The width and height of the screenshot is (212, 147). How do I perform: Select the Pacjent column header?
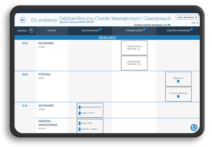[52, 30]
